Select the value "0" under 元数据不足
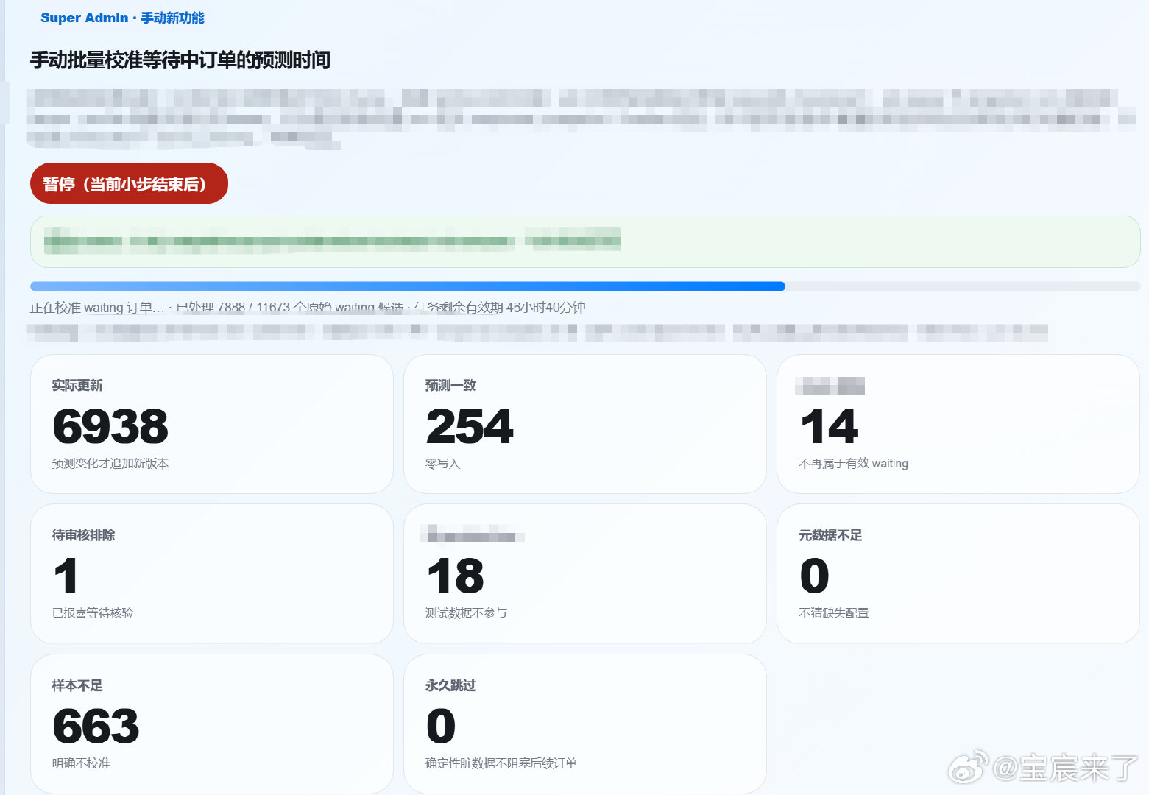The width and height of the screenshot is (1149, 795). coord(814,576)
